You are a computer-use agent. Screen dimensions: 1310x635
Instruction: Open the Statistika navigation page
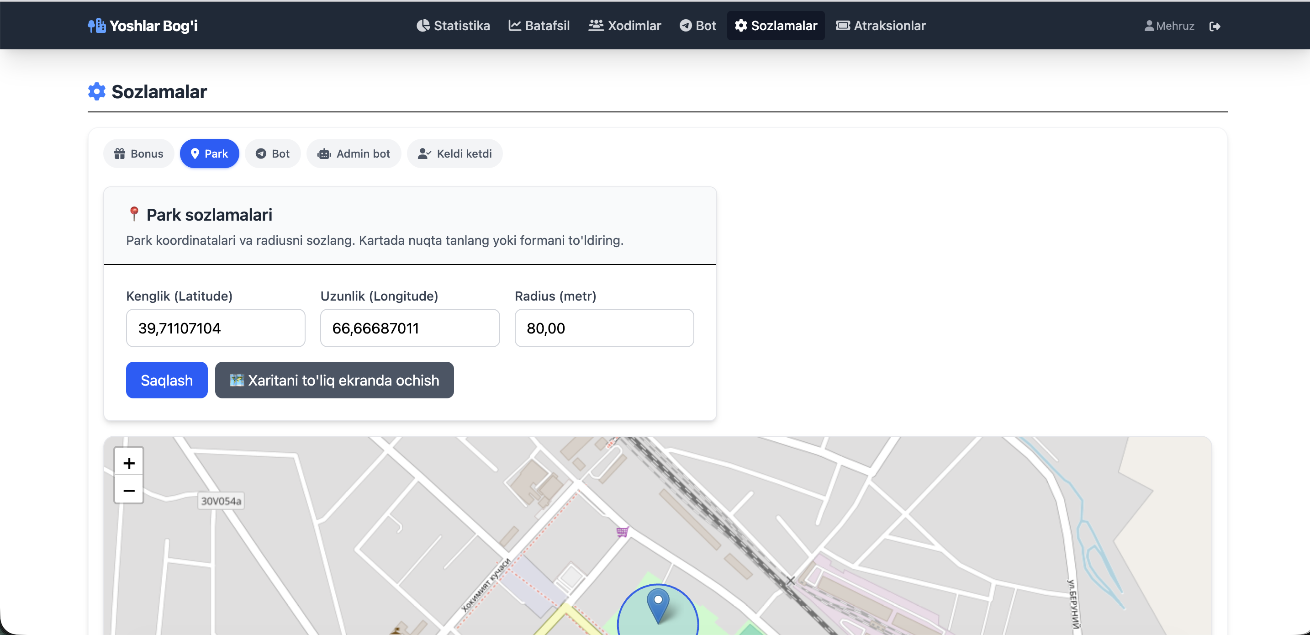[453, 26]
